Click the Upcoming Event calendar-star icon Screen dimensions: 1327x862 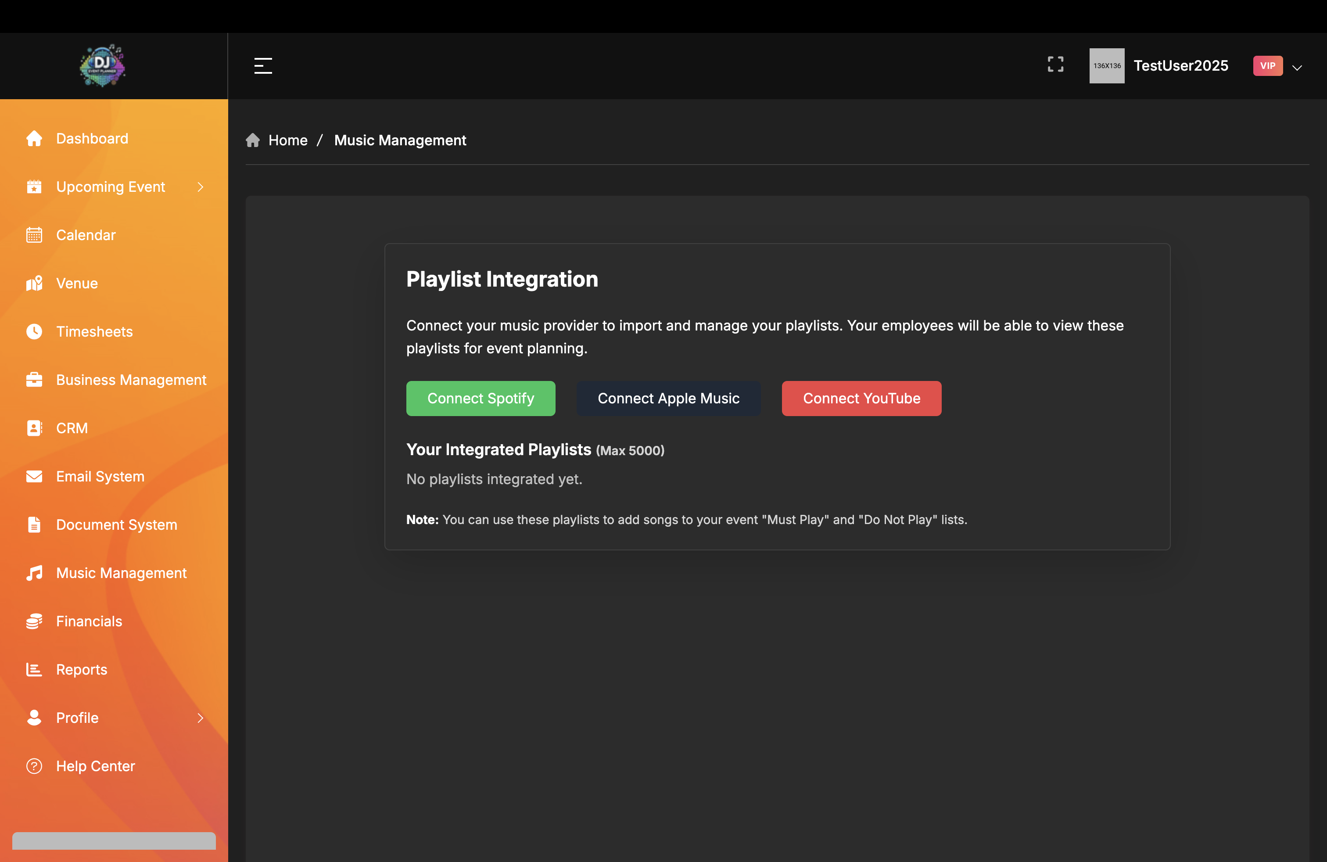pyautogui.click(x=34, y=187)
